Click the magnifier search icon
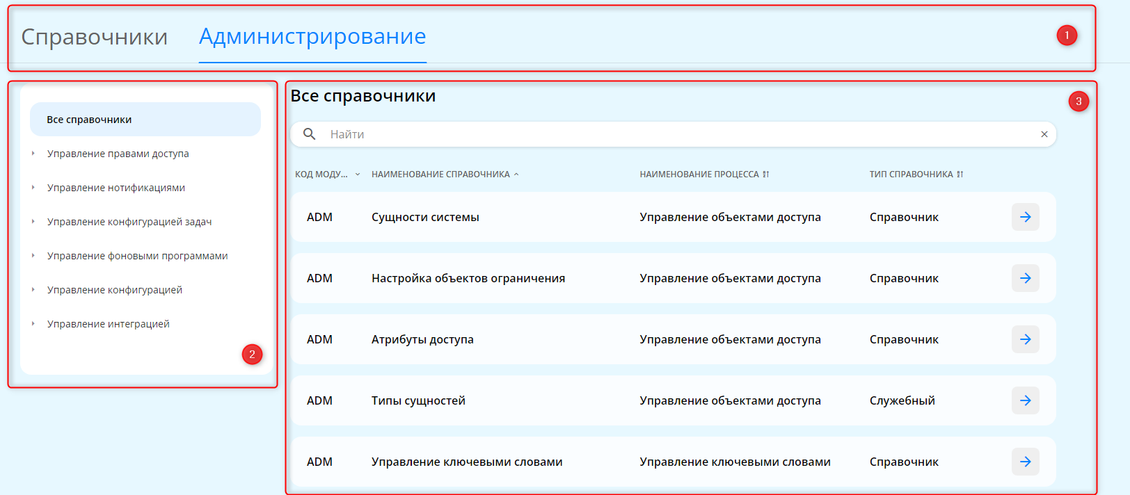This screenshot has width=1130, height=495. coord(310,134)
